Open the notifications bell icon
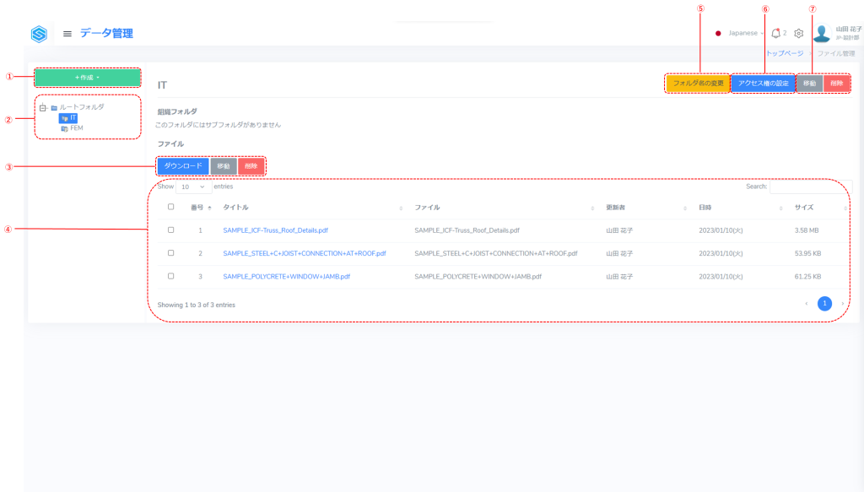The height and width of the screenshot is (492, 864). tap(775, 34)
